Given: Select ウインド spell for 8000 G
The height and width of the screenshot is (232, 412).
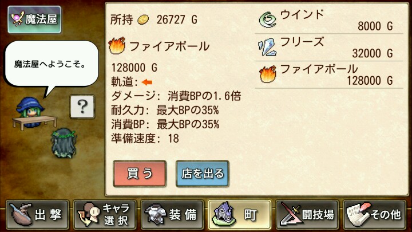Looking at the screenshot, I should [x=328, y=20].
